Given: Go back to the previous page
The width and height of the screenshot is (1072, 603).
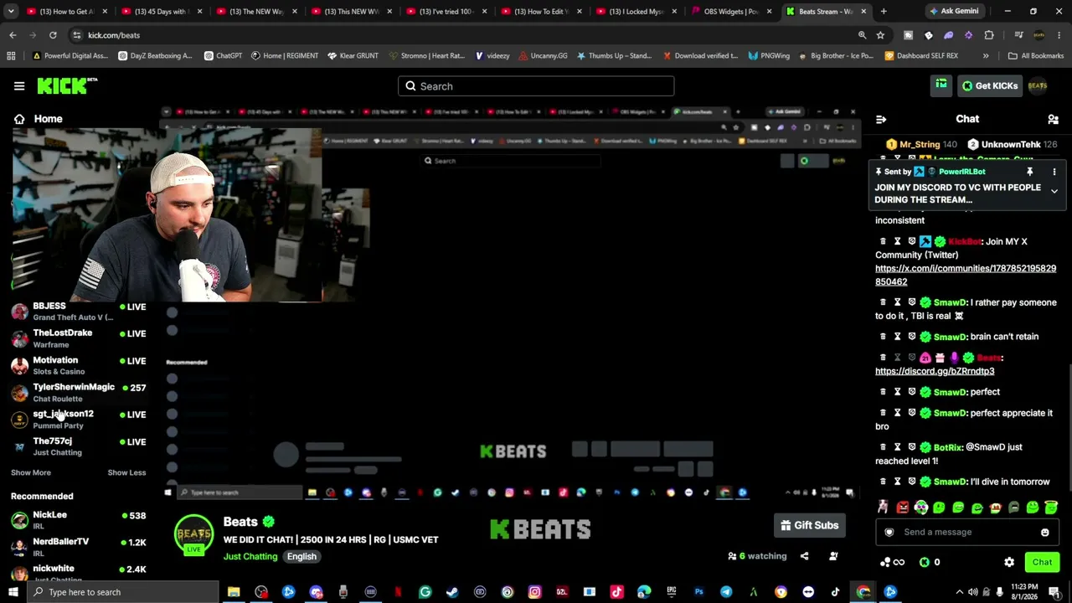Looking at the screenshot, I should [13, 35].
